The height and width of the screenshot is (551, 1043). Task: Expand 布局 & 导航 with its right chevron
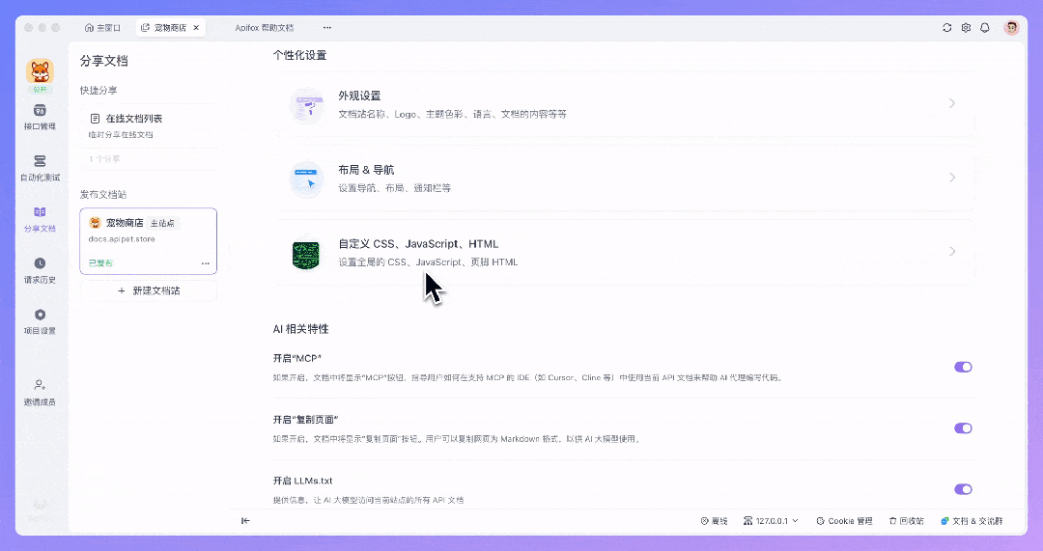[952, 178]
